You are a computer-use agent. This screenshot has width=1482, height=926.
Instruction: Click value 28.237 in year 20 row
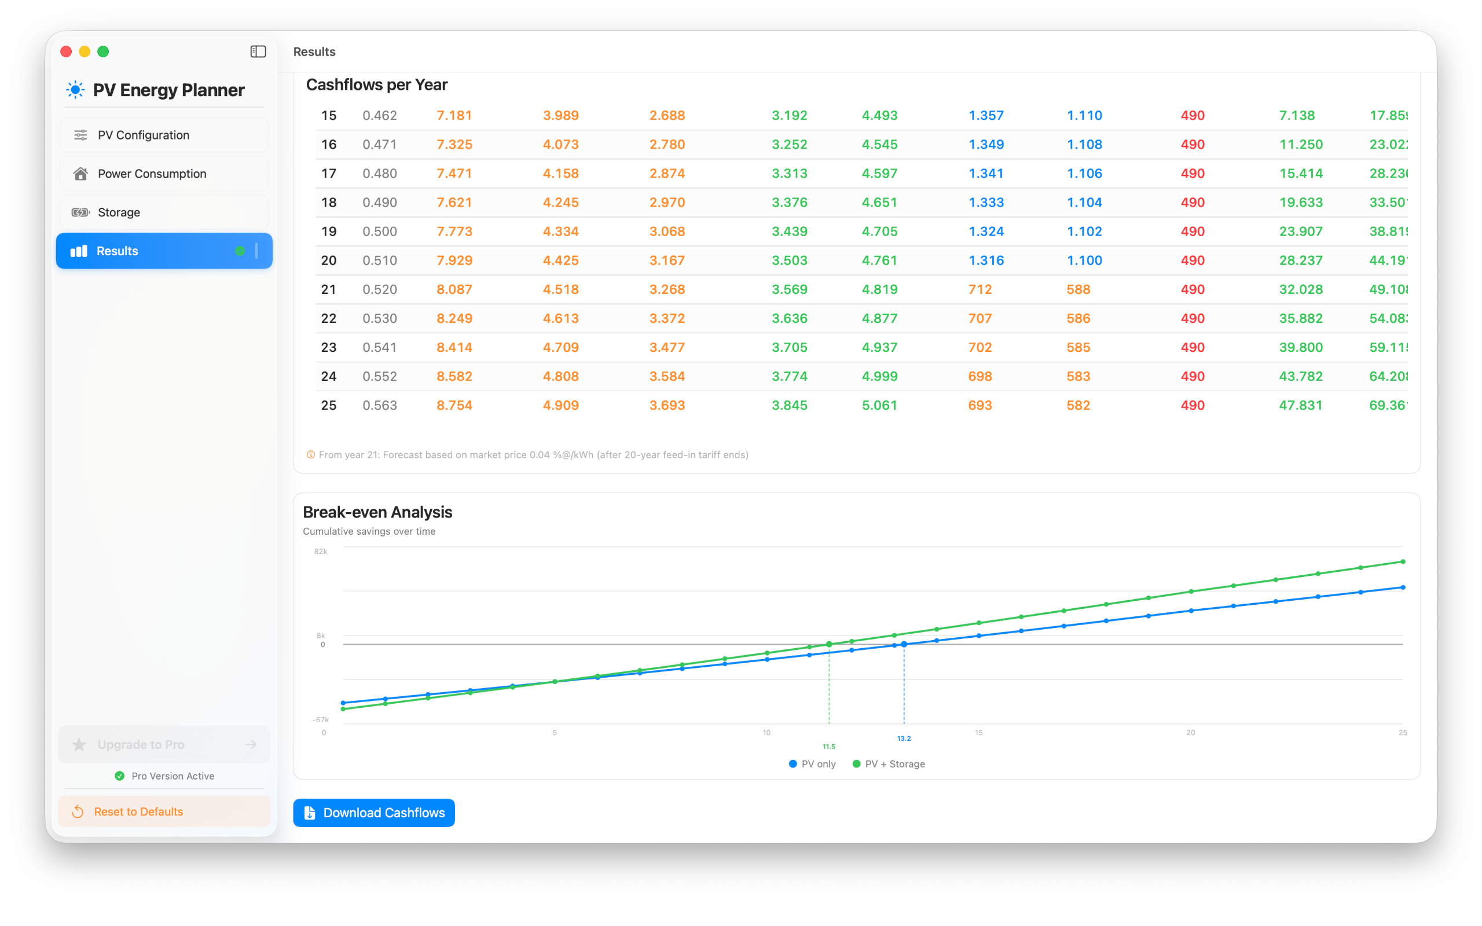(x=1301, y=260)
